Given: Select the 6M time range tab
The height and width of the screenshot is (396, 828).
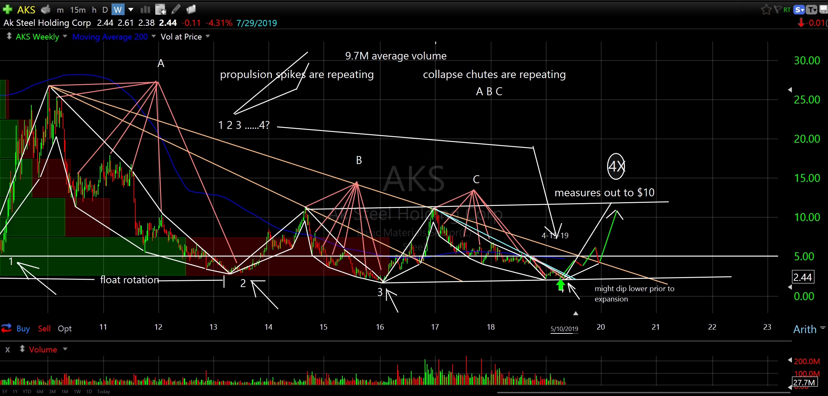Looking at the screenshot, I should [x=40, y=392].
